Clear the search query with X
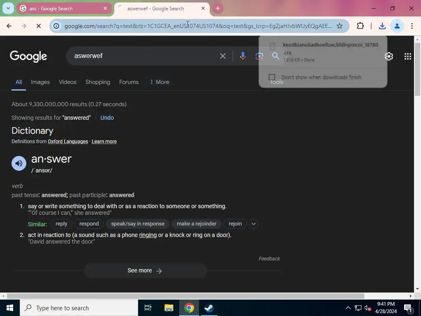This screenshot has width=421, height=316. pos(223,56)
